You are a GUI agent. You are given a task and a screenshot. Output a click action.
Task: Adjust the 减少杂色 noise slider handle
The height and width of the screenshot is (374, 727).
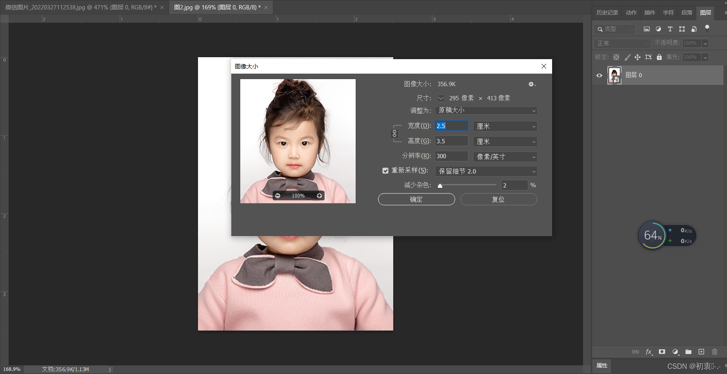tap(440, 186)
